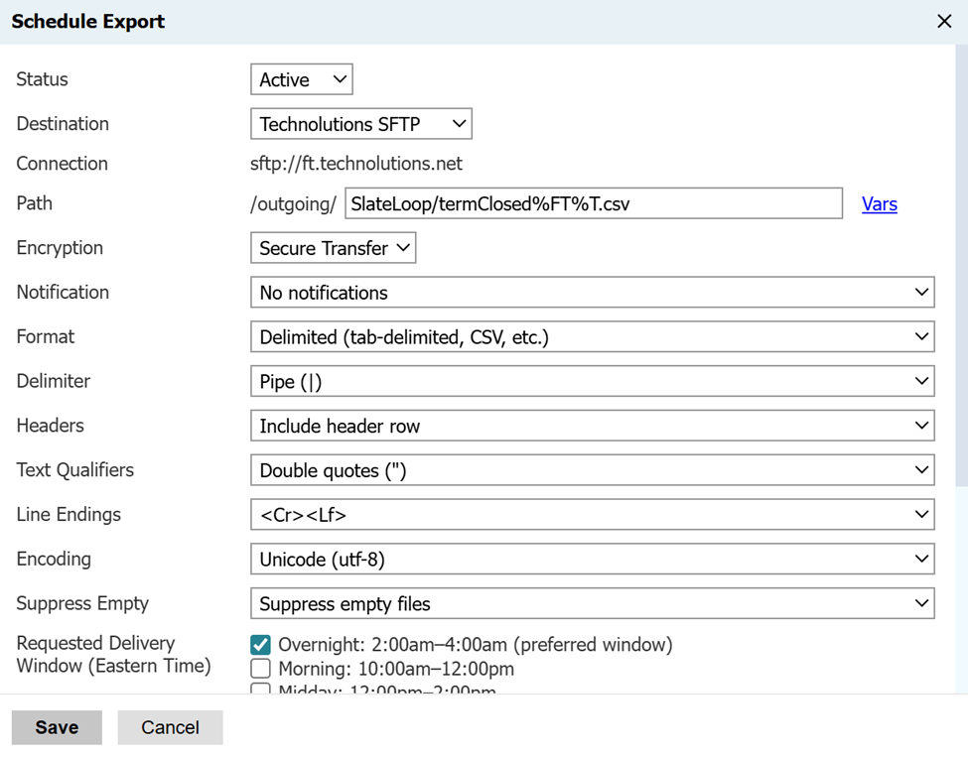Enable the Morning delivery window checkbox
Screen dimensions: 968x758
tap(261, 669)
